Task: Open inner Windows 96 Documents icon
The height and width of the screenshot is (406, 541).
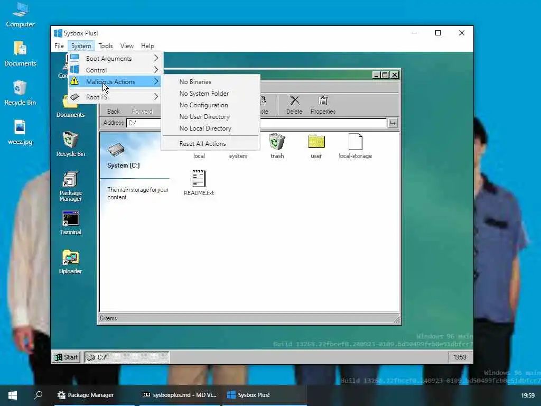Action: point(70,107)
